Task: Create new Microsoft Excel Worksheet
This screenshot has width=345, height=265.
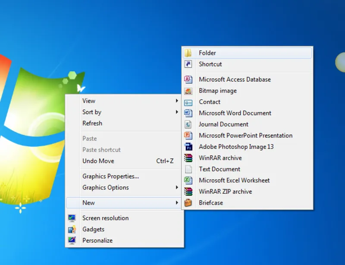Action: (x=247, y=180)
